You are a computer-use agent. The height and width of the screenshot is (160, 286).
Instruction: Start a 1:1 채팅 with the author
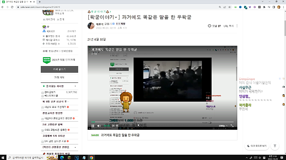120,24
